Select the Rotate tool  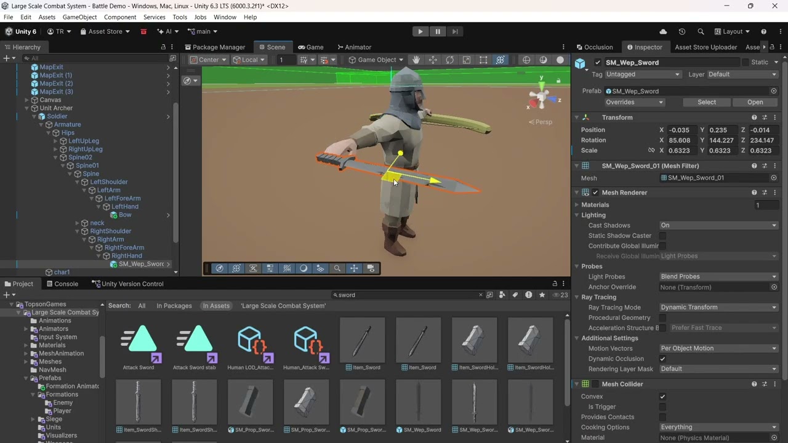tap(450, 60)
